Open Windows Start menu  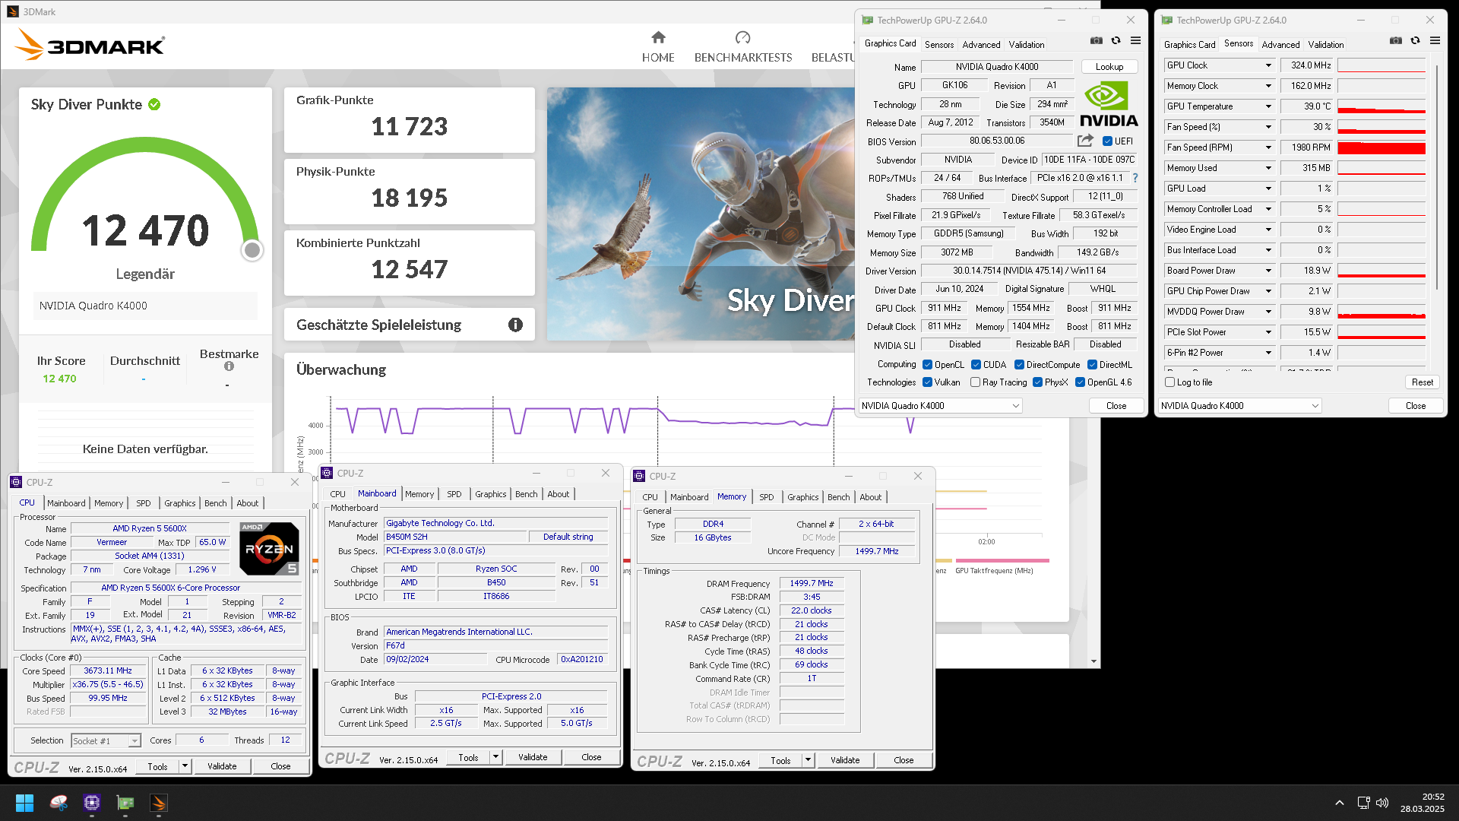24,803
